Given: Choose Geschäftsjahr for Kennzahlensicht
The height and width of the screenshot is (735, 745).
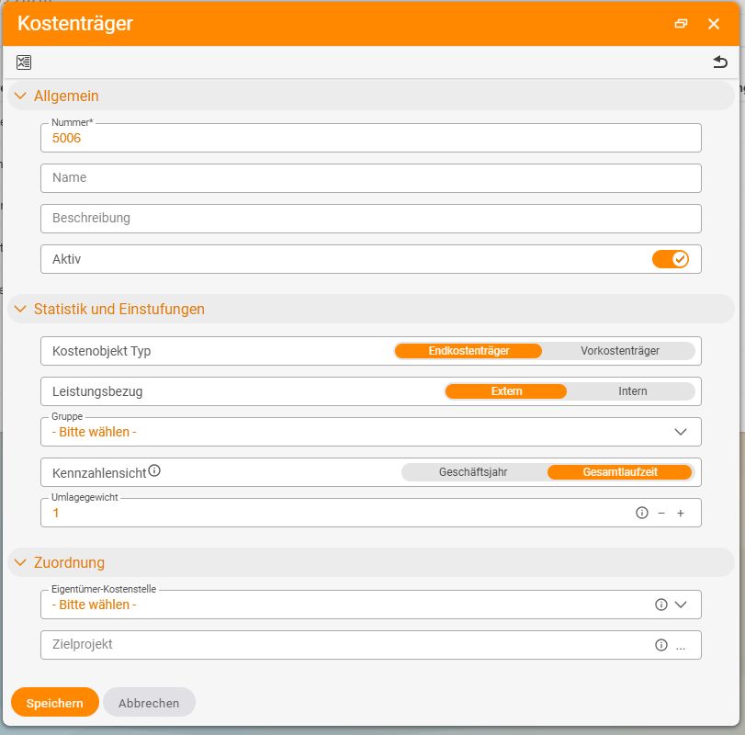Looking at the screenshot, I should pos(473,472).
